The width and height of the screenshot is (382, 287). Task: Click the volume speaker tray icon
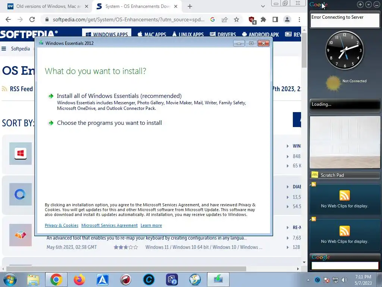[x=344, y=280]
